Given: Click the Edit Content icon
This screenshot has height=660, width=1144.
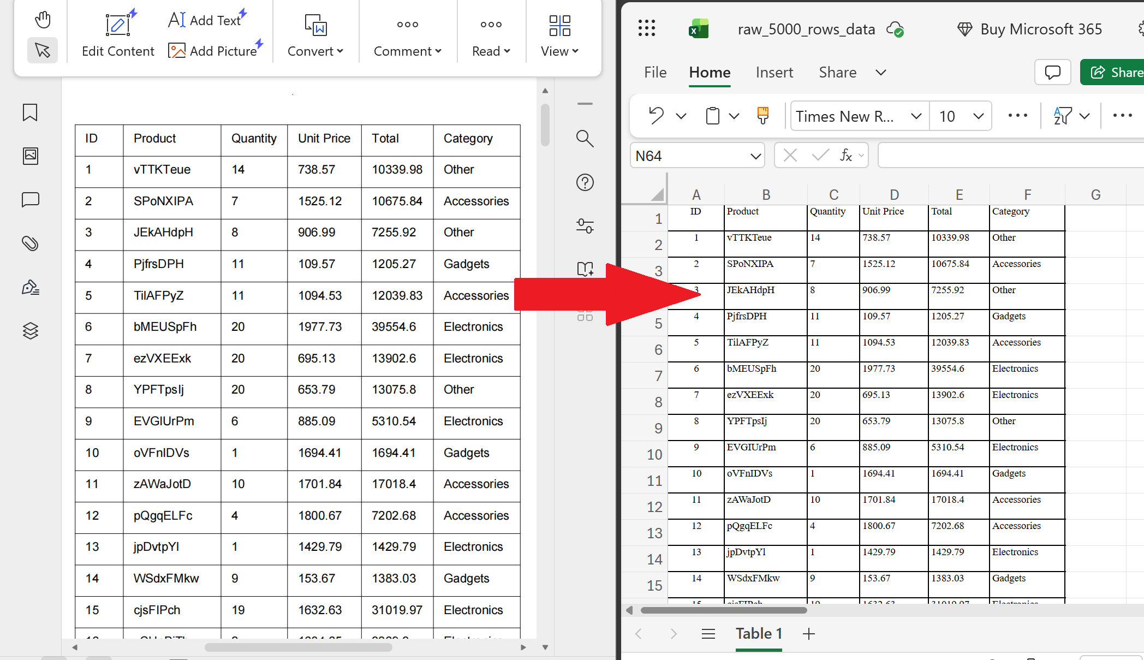Looking at the screenshot, I should [x=118, y=25].
